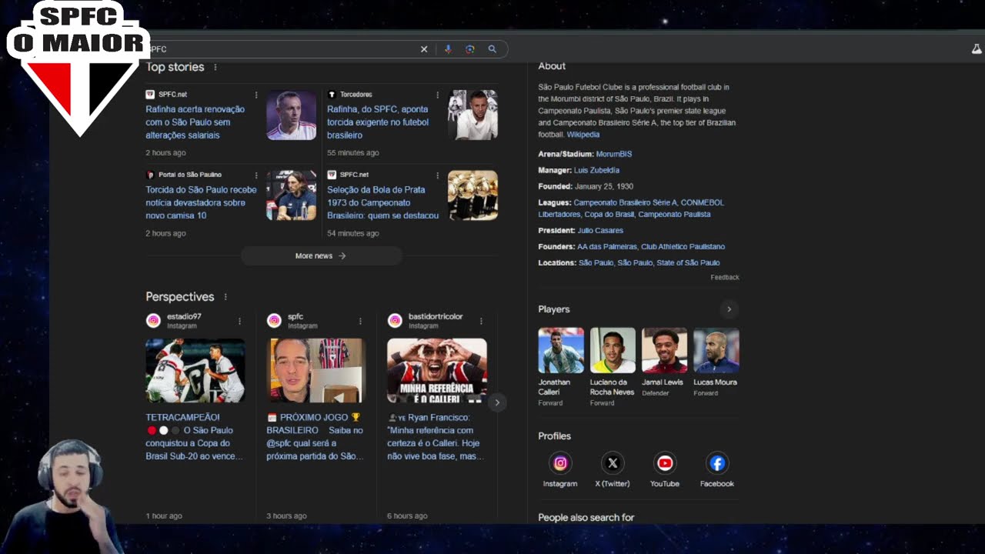Open Julio Casares president link
The height and width of the screenshot is (554, 985).
600,231
